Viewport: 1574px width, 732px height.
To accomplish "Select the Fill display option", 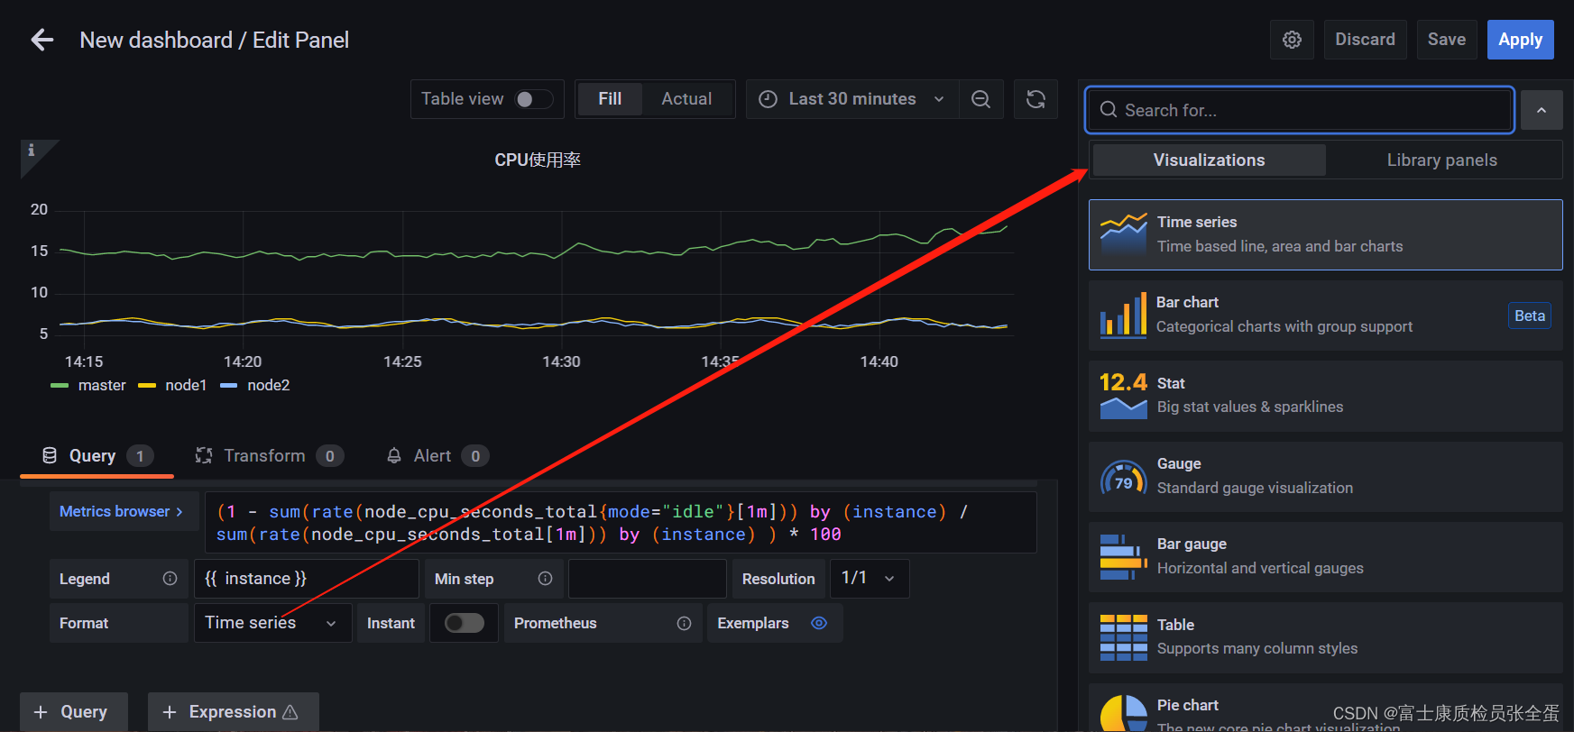I will pos(610,99).
